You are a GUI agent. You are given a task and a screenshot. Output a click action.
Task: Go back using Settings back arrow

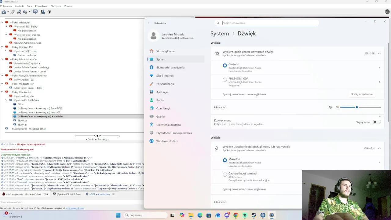pos(149,23)
